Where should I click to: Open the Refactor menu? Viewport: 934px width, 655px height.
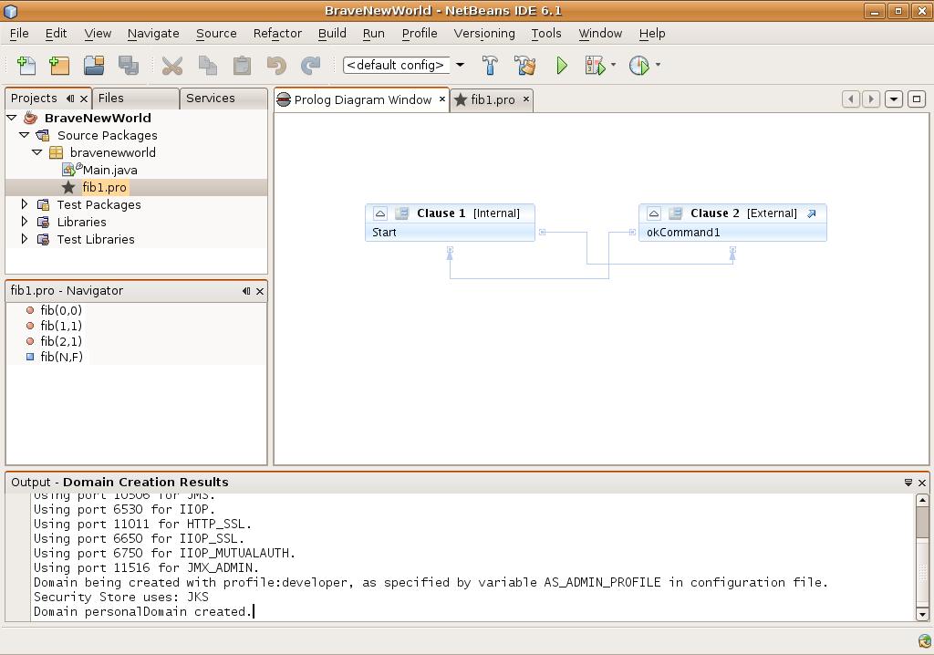click(277, 34)
